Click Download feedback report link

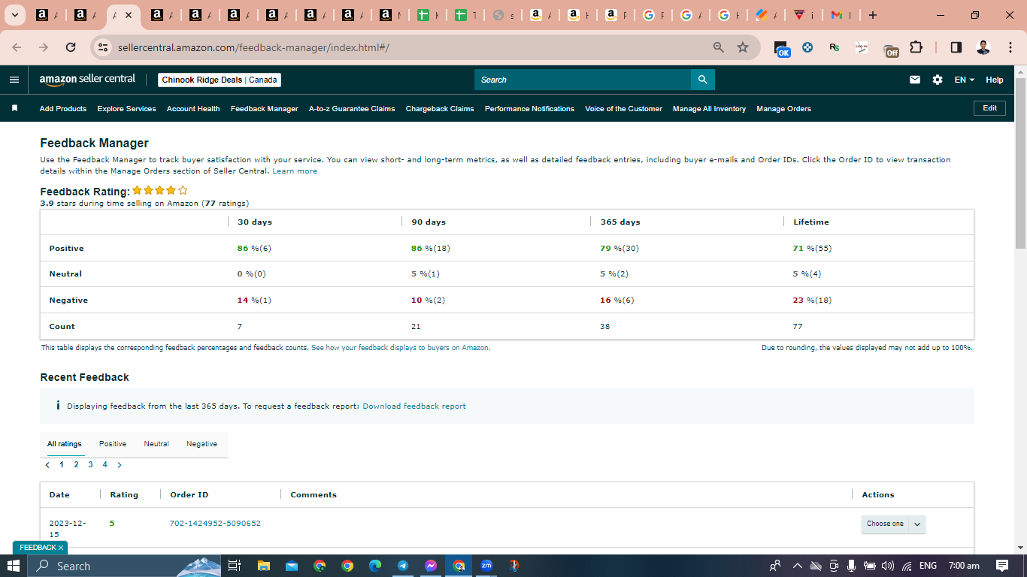[414, 406]
